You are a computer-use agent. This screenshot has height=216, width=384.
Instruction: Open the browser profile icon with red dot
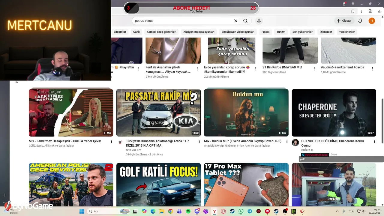tap(344, 4)
